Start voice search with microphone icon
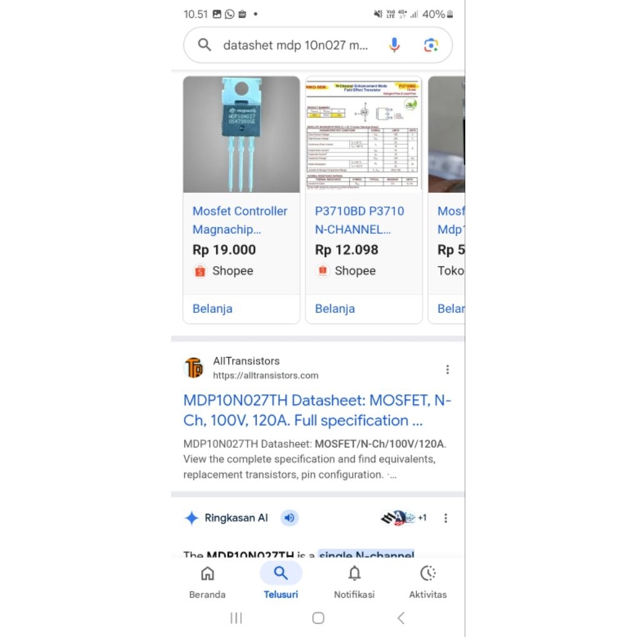 (x=394, y=45)
